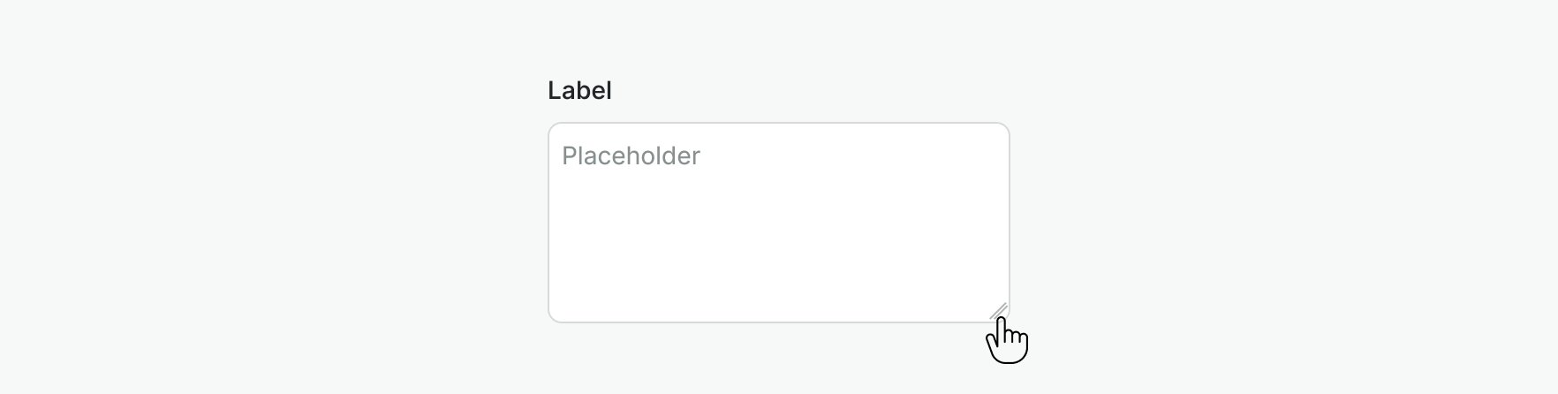Click the textarea resizer handle icon
Viewport: 1558px width, 394px height.
pos(999,311)
